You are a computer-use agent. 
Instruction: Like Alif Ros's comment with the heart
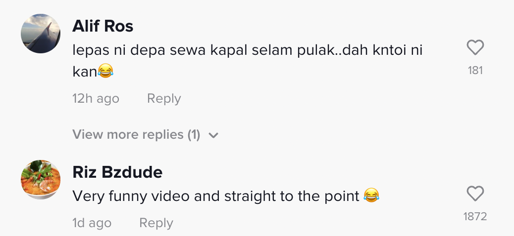point(475,48)
